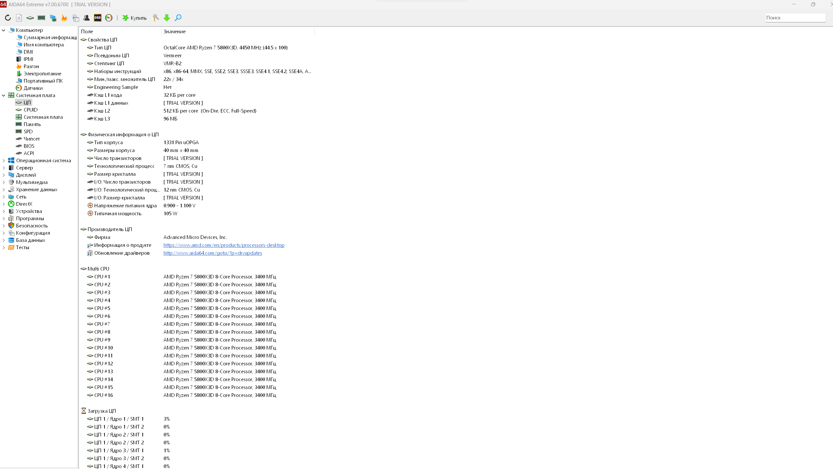Collapse the Системная плата tree node

coord(4,95)
